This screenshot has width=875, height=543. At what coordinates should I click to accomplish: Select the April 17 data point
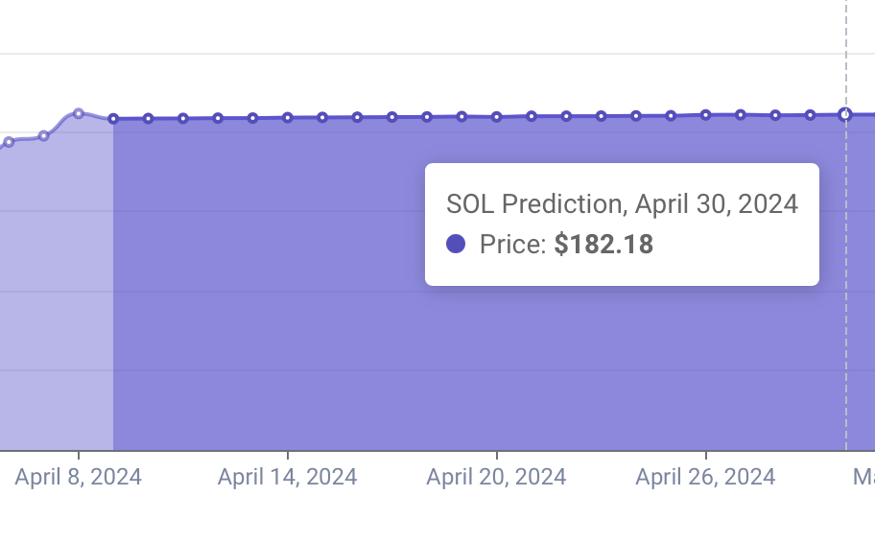(392, 117)
